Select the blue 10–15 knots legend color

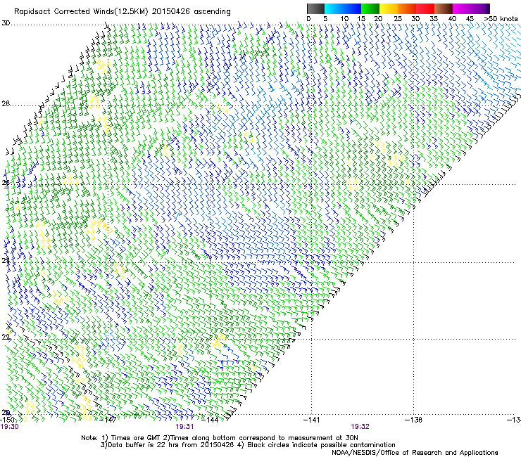click(x=352, y=8)
